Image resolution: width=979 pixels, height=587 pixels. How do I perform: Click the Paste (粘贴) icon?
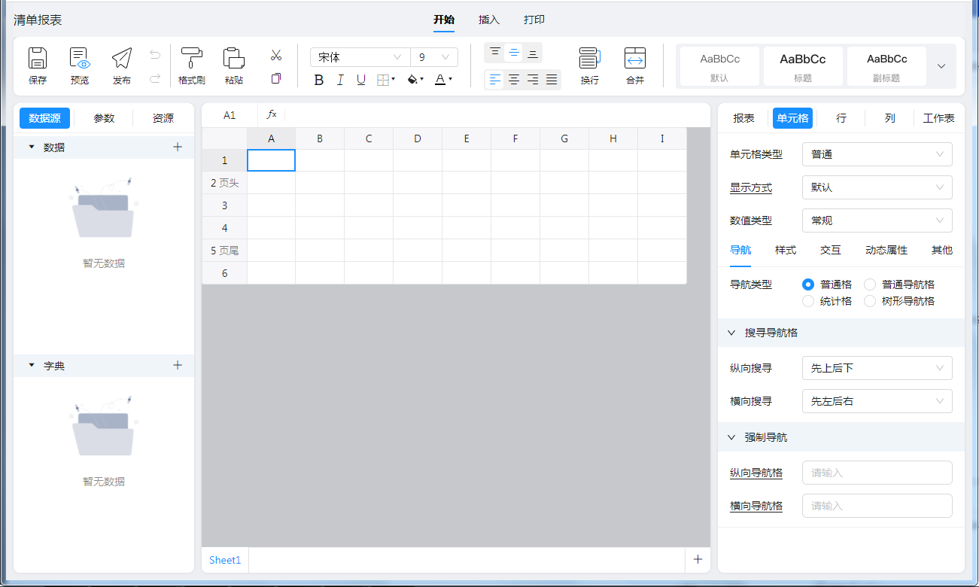coord(234,59)
